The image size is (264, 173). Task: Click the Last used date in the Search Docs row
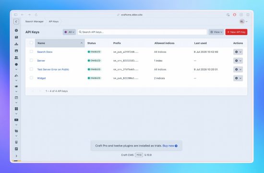(x=206, y=52)
